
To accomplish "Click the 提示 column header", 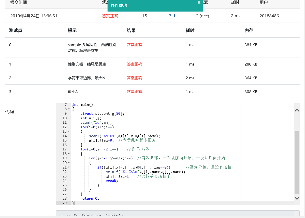I will coord(72,30).
